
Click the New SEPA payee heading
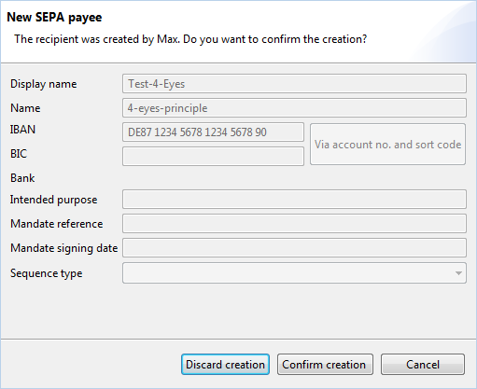[54, 18]
